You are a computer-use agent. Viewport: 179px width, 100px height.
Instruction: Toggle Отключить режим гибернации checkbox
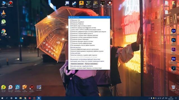click(x=71, y=39)
